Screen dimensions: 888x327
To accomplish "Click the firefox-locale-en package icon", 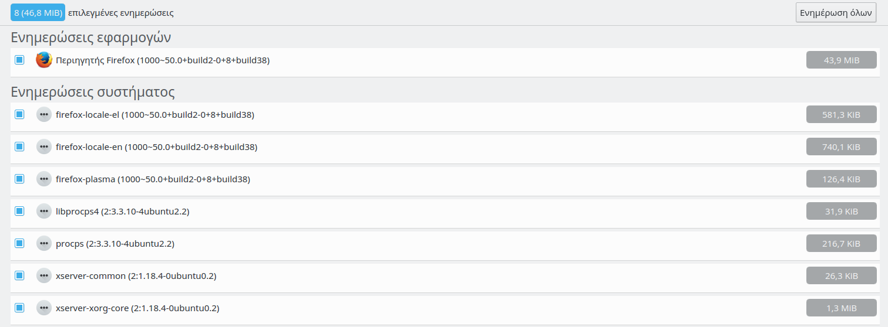I will tap(44, 147).
